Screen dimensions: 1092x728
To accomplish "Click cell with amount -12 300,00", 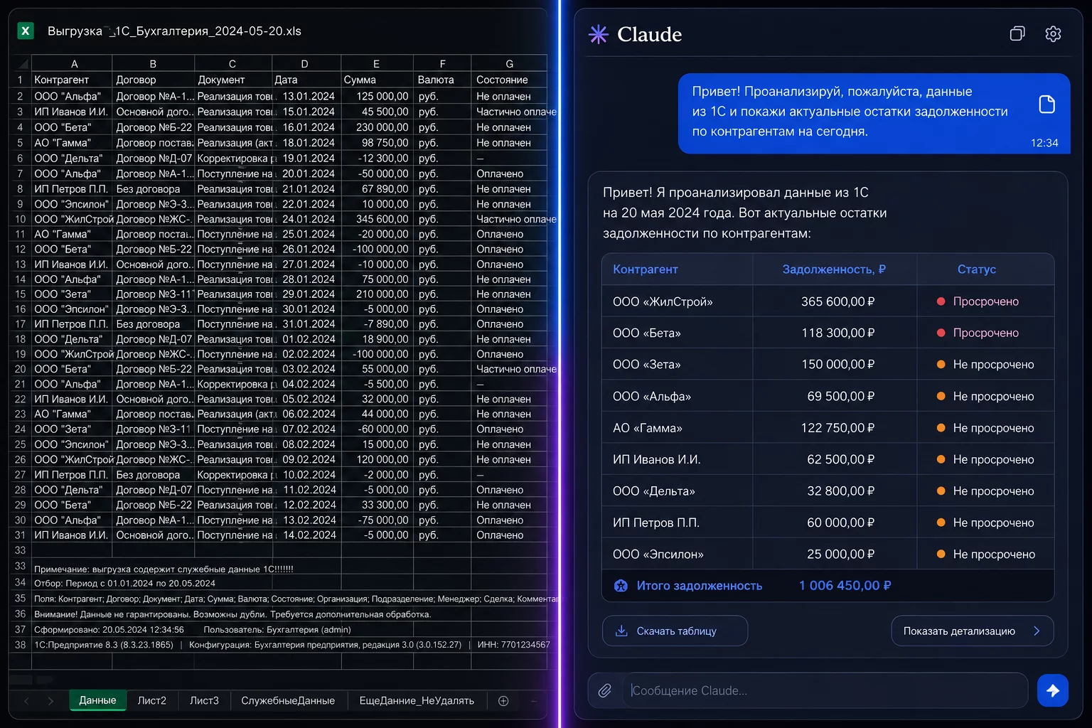I will (376, 159).
